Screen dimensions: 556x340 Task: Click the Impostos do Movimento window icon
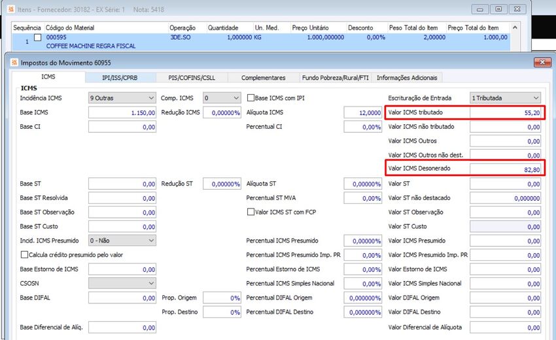click(x=14, y=62)
